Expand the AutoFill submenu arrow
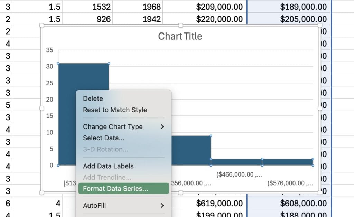 (162, 206)
